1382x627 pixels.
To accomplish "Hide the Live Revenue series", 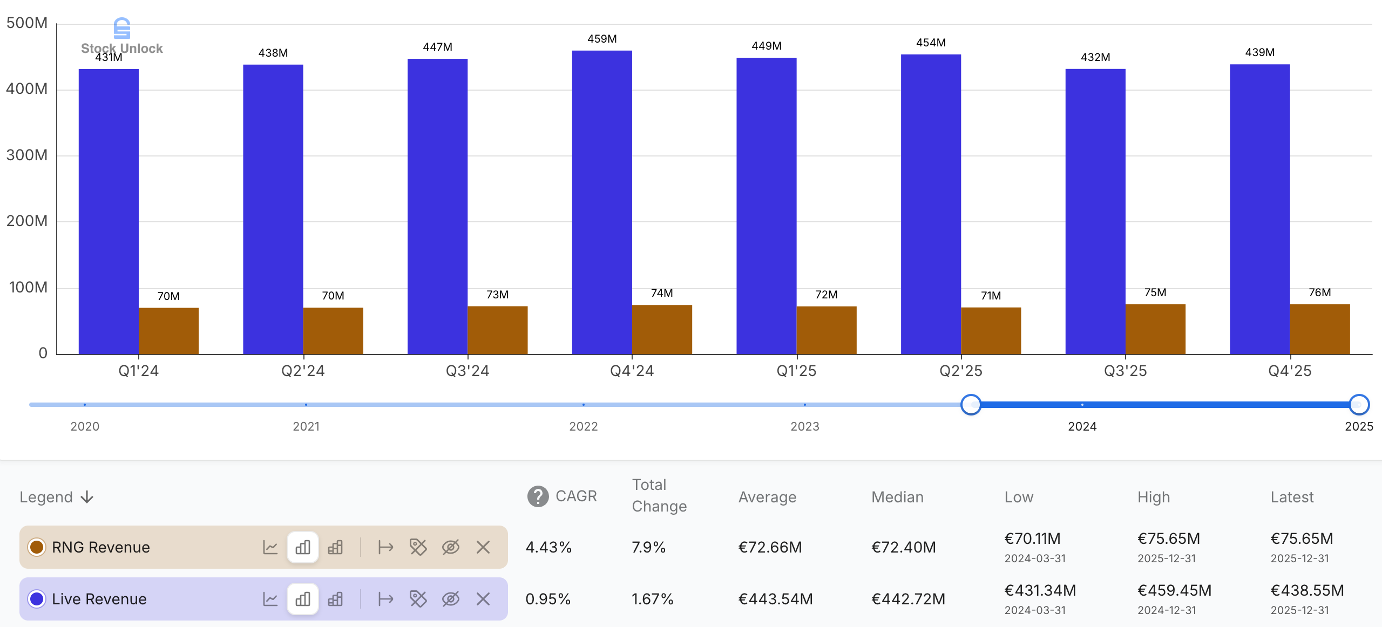I will tap(450, 599).
